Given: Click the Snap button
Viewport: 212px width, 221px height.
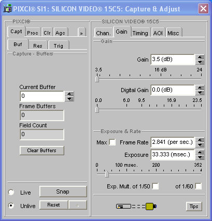Looking at the screenshot, I should pos(63,191).
